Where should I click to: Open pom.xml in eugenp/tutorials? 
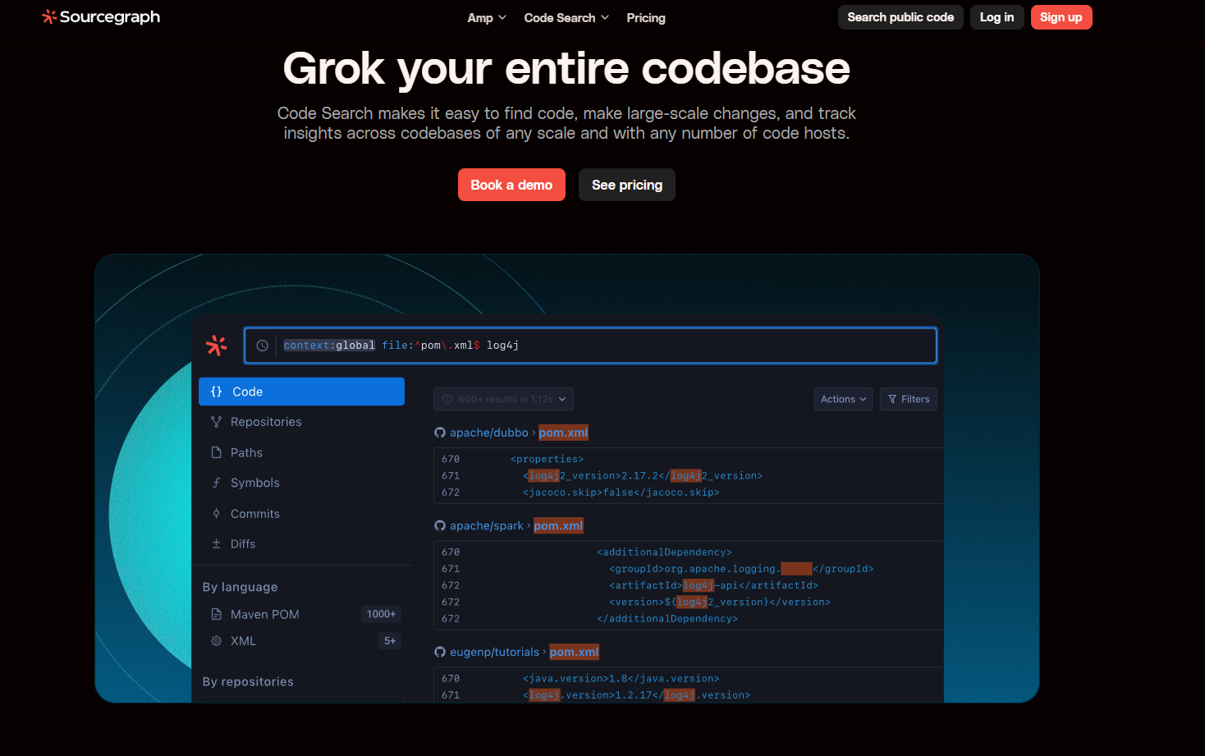tap(574, 653)
